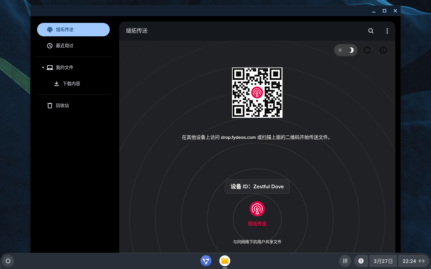This screenshot has width=431, height=269.
Task: Collapse the 我的文件 tree arrow
Action: [x=43, y=68]
